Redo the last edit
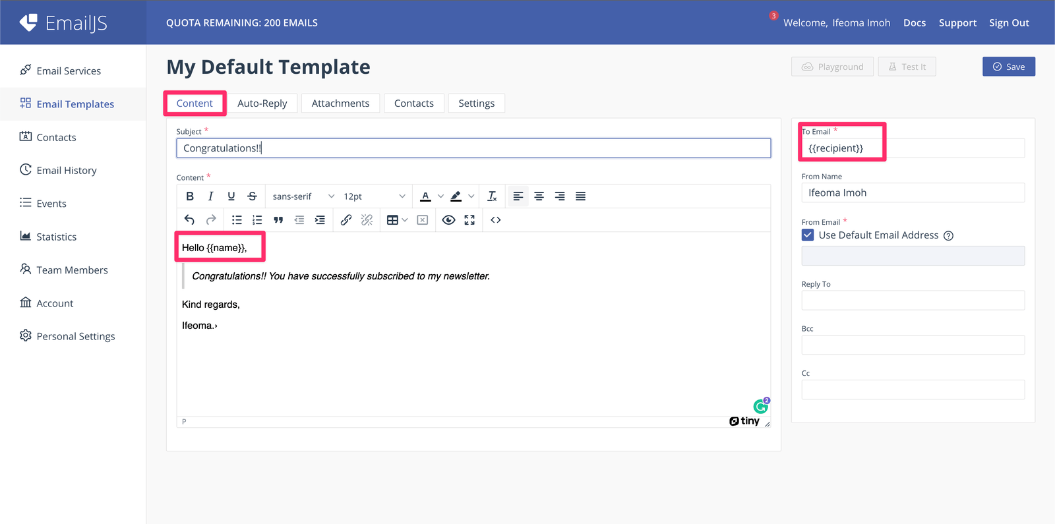Screen dimensions: 1055x524 coord(211,220)
